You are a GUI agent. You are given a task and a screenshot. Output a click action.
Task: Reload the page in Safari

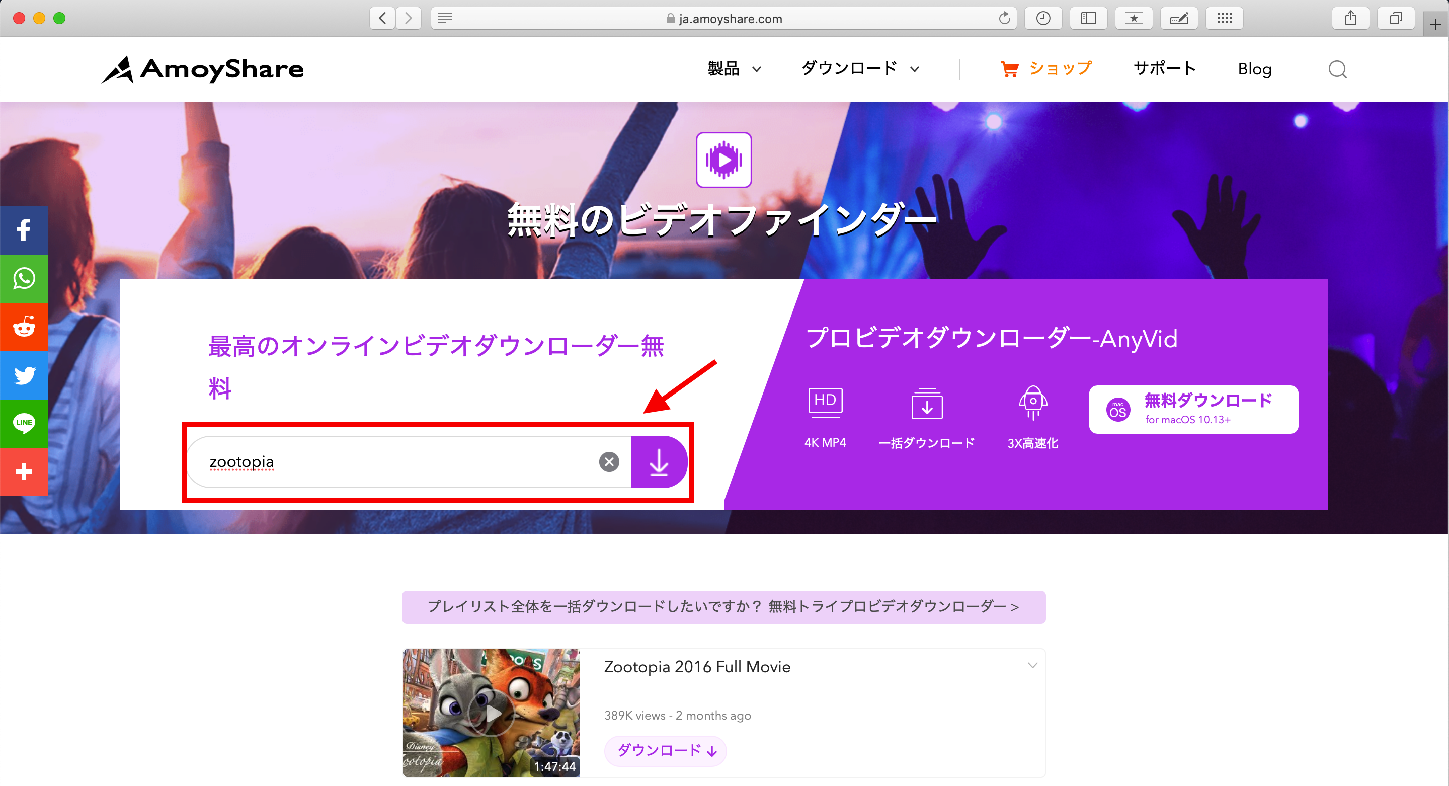1004,19
